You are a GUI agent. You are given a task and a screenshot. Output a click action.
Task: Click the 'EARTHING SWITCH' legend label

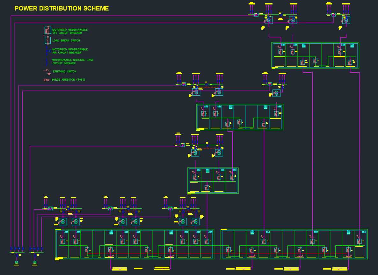pyautogui.click(x=64, y=72)
